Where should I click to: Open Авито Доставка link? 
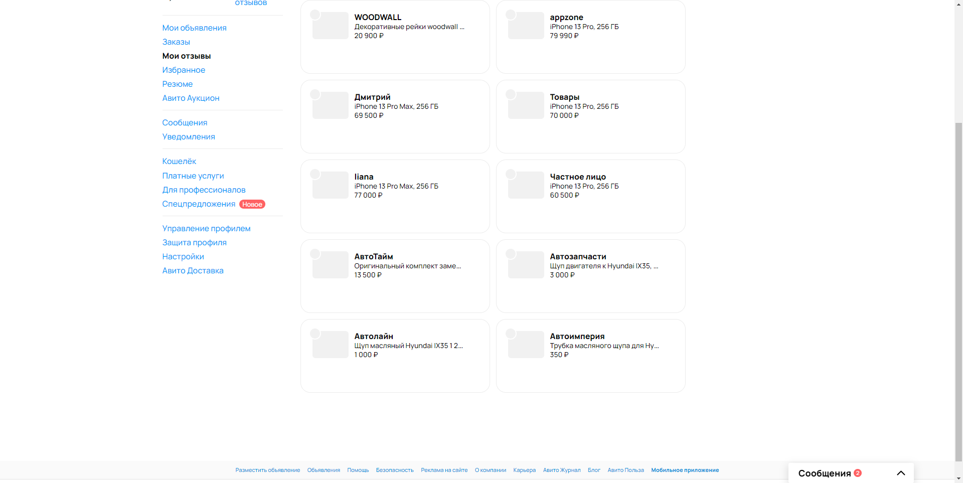(x=193, y=270)
